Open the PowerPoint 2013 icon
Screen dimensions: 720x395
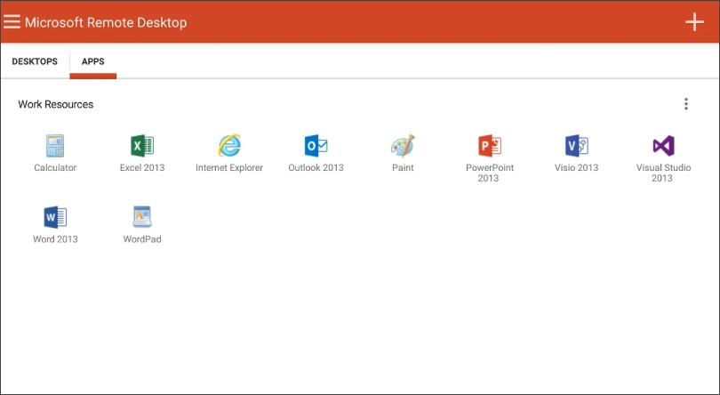490,146
